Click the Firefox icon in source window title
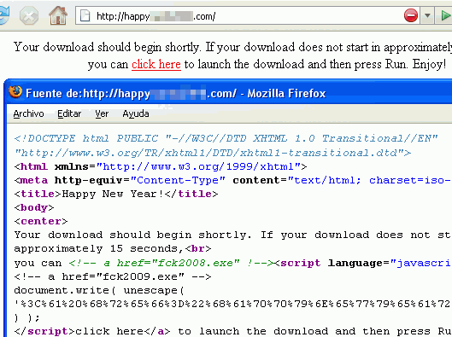This screenshot has width=452, height=337. (15, 92)
